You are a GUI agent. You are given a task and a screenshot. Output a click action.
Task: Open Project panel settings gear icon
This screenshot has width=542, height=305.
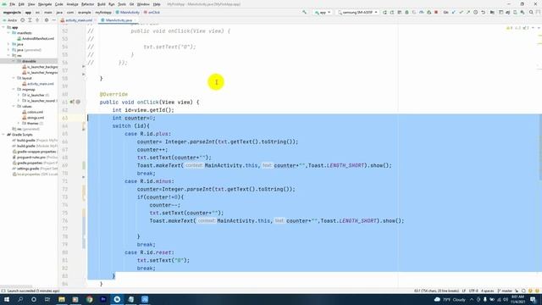click(47, 20)
